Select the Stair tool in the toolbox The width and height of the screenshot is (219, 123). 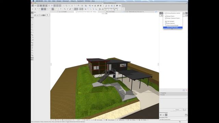(x=32, y=35)
